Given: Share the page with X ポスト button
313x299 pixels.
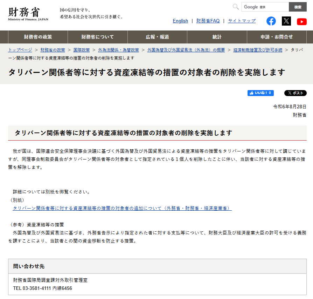Looking at the screenshot, I should click(x=295, y=93).
